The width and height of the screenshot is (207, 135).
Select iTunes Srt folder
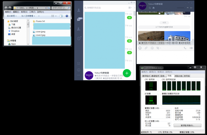pos(39,21)
